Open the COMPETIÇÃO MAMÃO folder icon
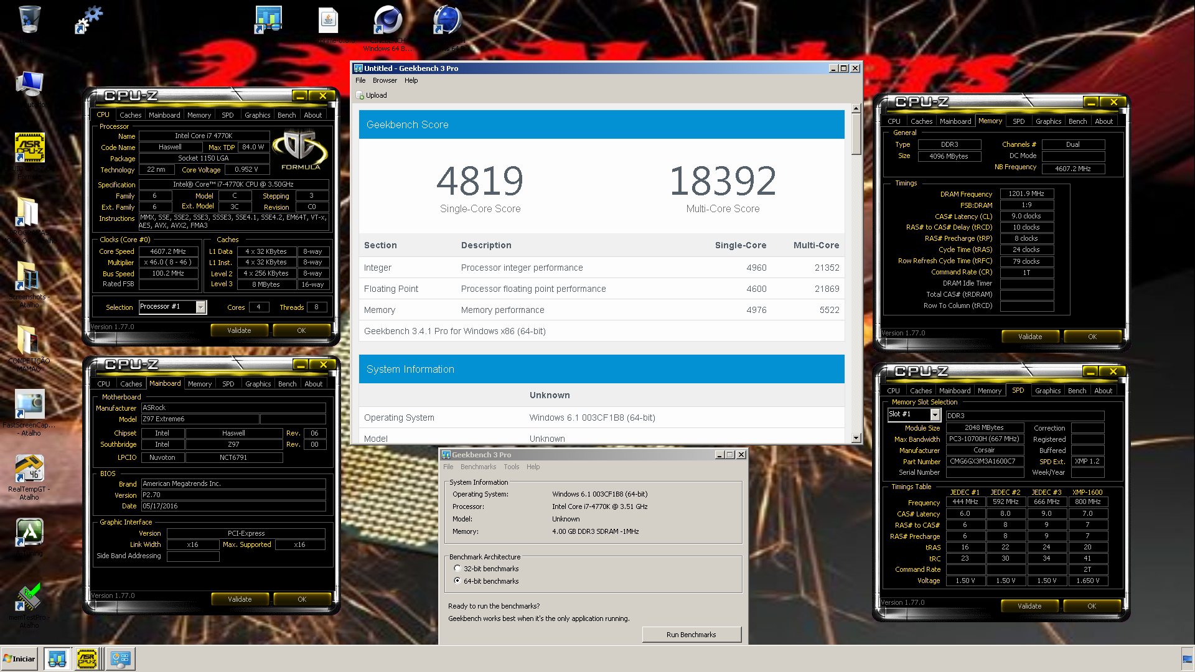Viewport: 1195px width, 672px height. point(28,341)
